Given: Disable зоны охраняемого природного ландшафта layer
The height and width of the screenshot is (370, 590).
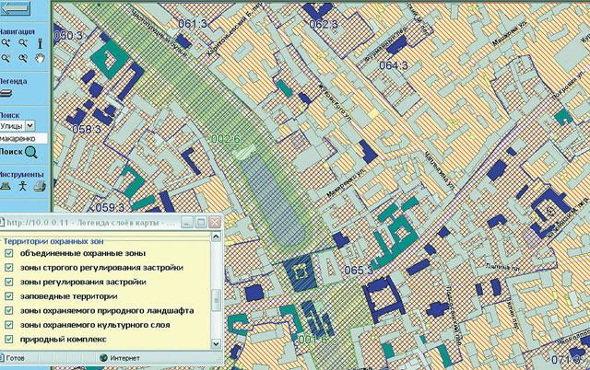Looking at the screenshot, I should click(x=8, y=311).
